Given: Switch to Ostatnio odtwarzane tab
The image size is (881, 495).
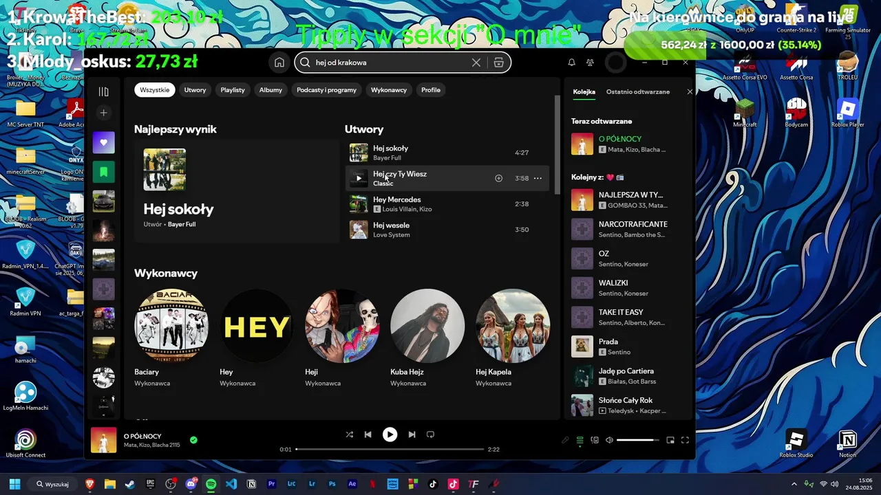Looking at the screenshot, I should pyautogui.click(x=638, y=91).
